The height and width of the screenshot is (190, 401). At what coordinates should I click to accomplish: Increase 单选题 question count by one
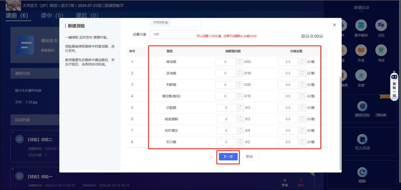240,60
